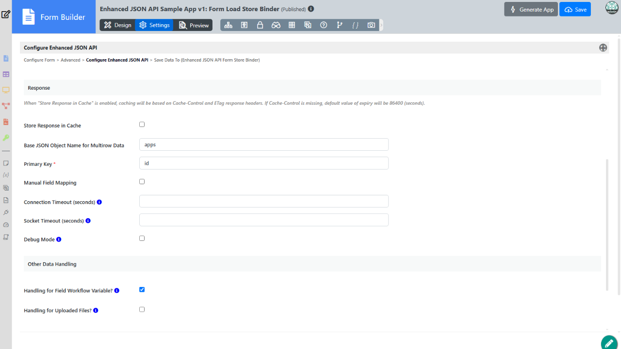The width and height of the screenshot is (621, 349).
Task: Click the sitemap hierarchy icon in toolbar
Action: (228, 25)
